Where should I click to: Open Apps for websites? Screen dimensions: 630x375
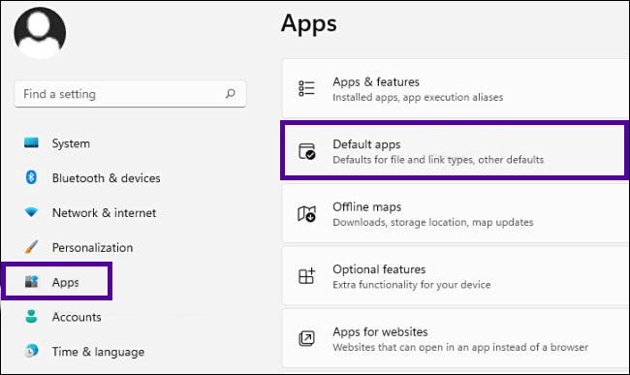pyautogui.click(x=456, y=338)
